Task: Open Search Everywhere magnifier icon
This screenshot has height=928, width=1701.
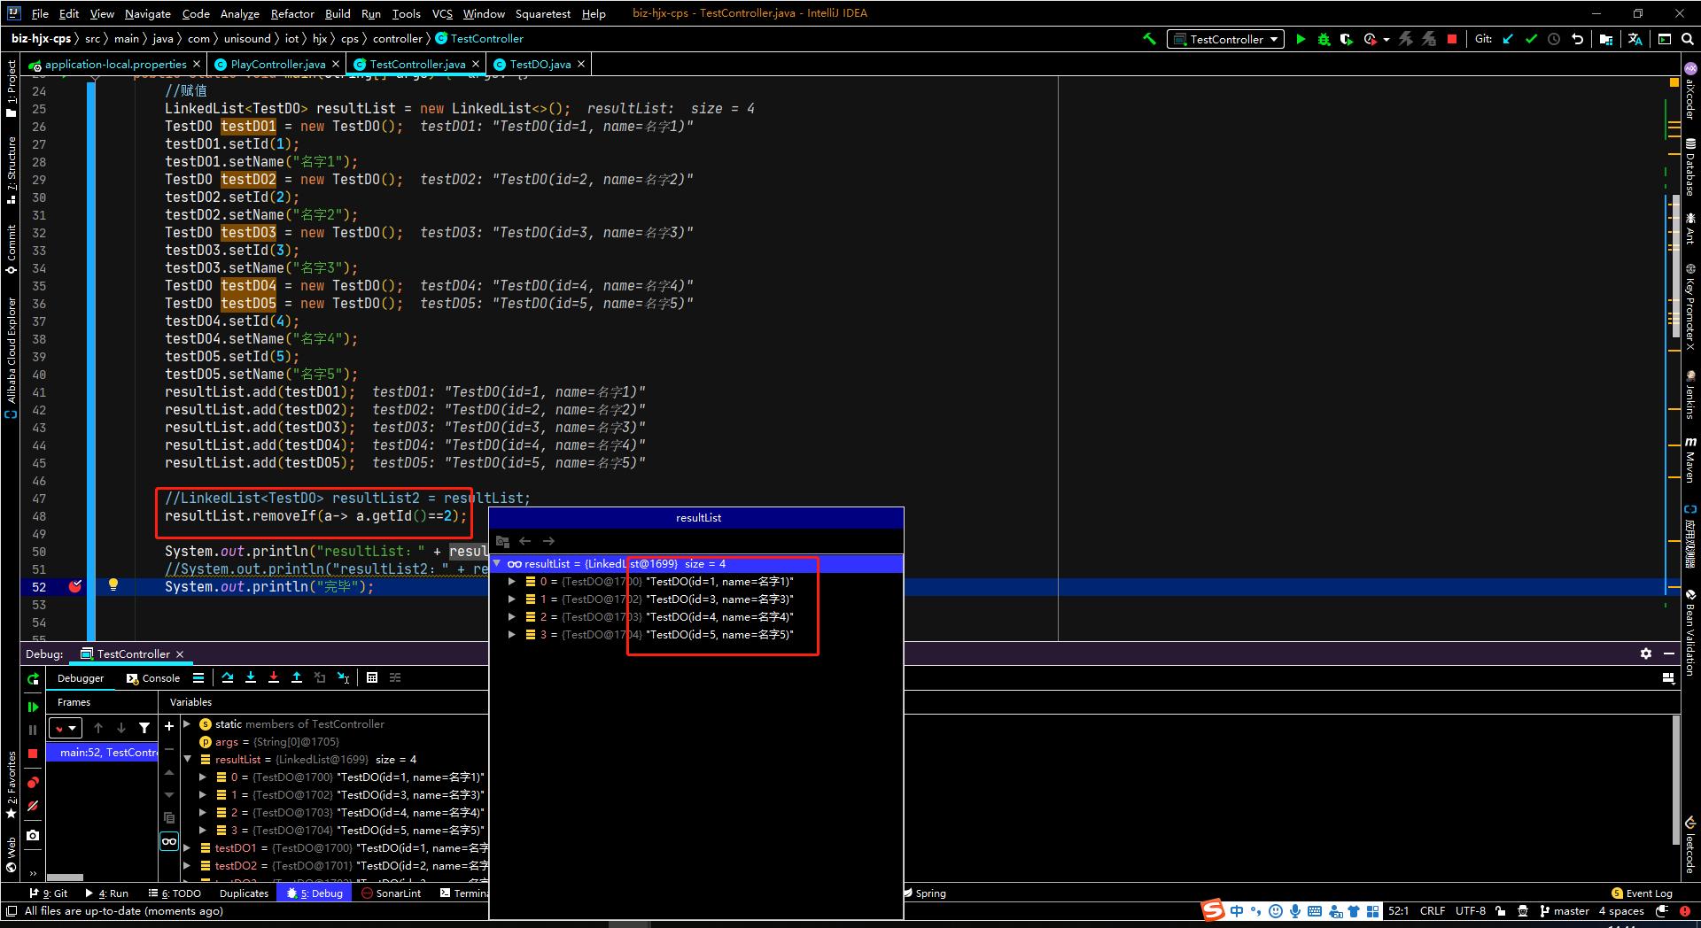Action: 1688,39
